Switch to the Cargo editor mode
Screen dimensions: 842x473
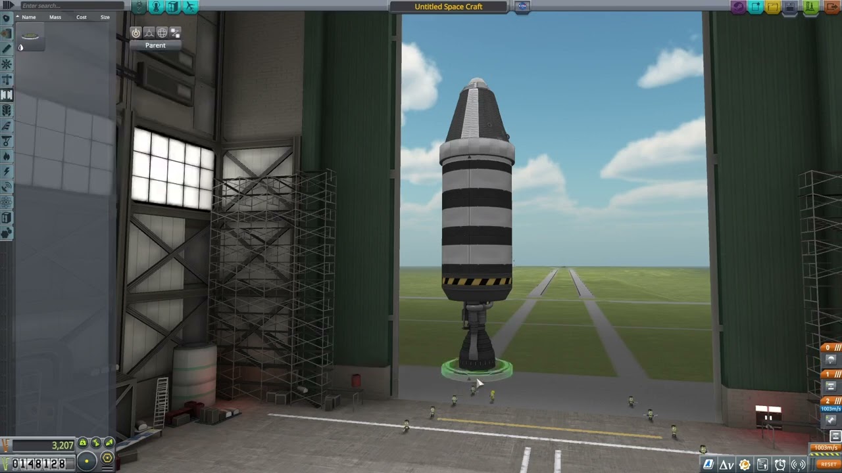190,7
